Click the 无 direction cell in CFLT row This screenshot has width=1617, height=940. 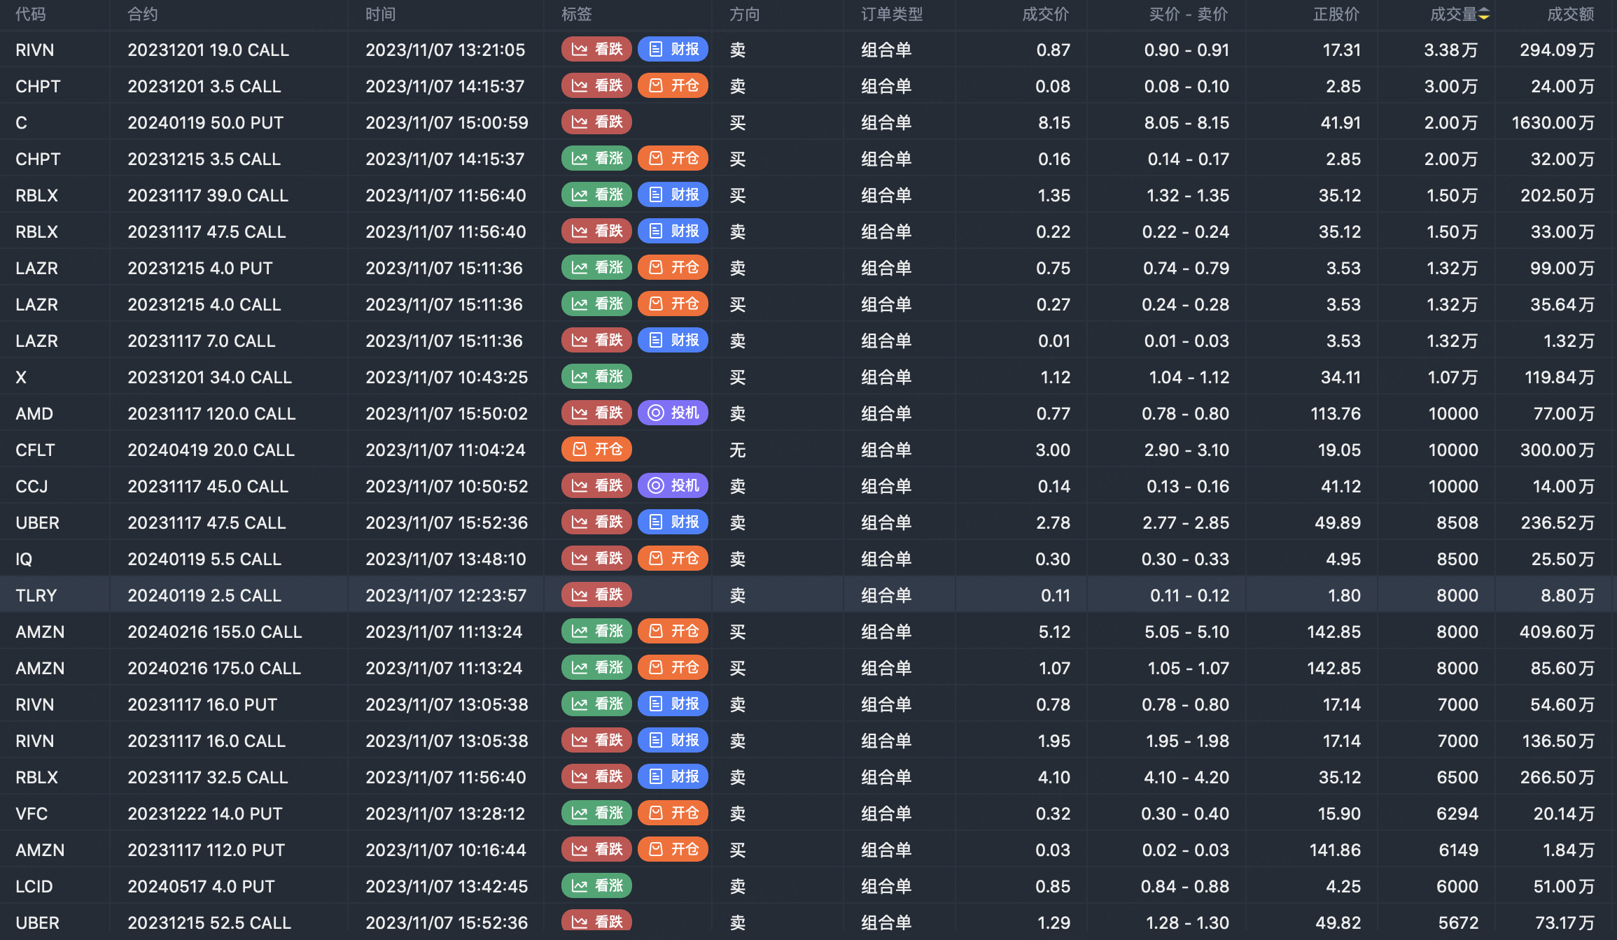738,450
